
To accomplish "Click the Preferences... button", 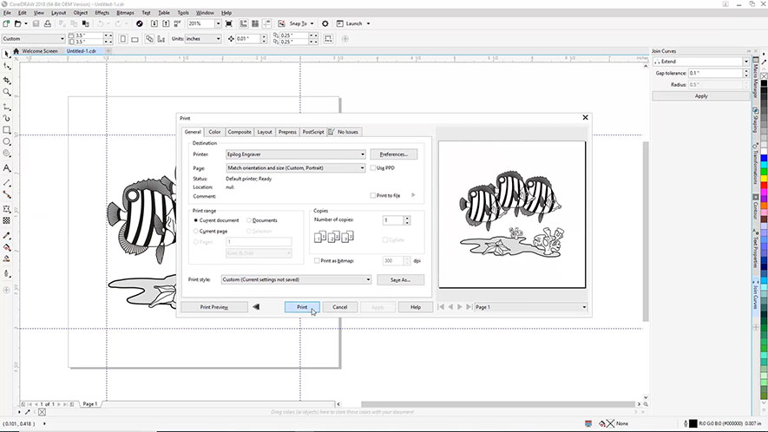I will (x=394, y=154).
